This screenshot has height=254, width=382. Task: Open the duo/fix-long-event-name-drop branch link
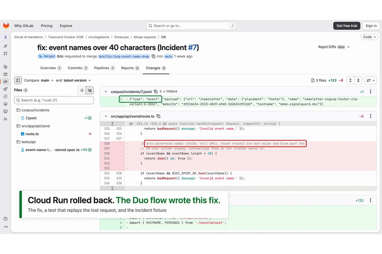tap(124, 56)
